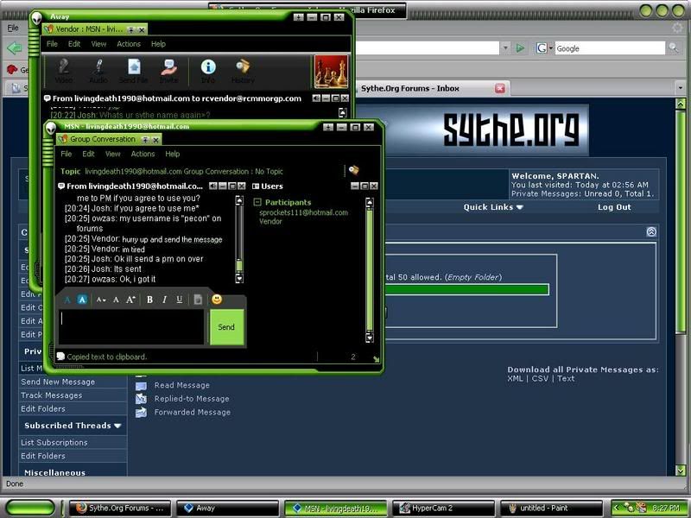Click the Users panel icon
This screenshot has height=518, width=691.
click(x=255, y=186)
